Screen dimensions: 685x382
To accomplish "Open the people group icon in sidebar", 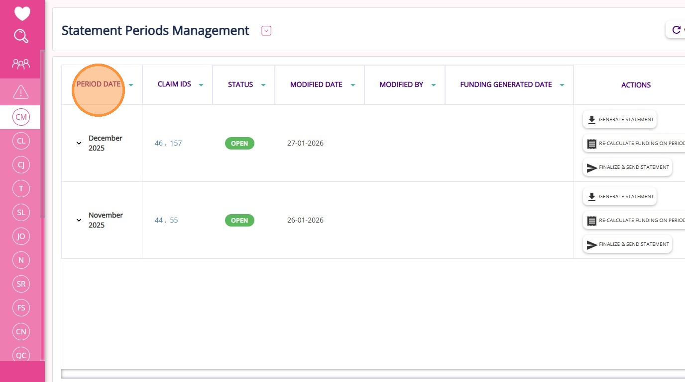I will click(21, 64).
